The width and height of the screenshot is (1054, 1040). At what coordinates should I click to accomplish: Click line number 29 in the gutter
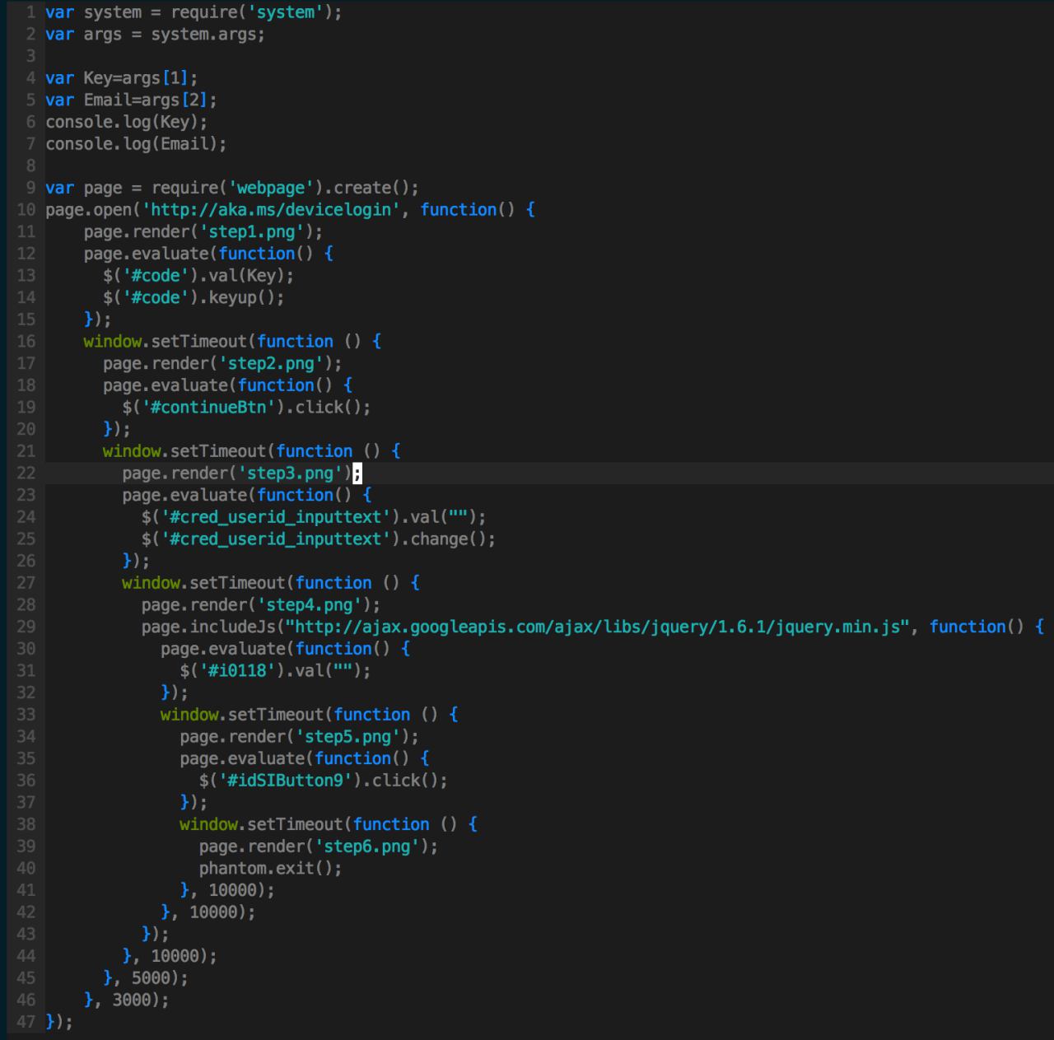[x=26, y=627]
